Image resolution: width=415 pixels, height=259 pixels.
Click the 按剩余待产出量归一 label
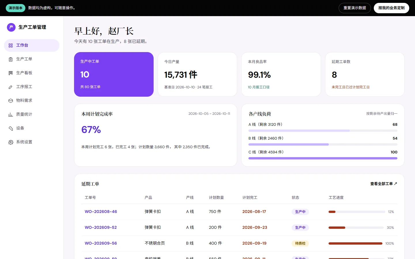[382, 114]
